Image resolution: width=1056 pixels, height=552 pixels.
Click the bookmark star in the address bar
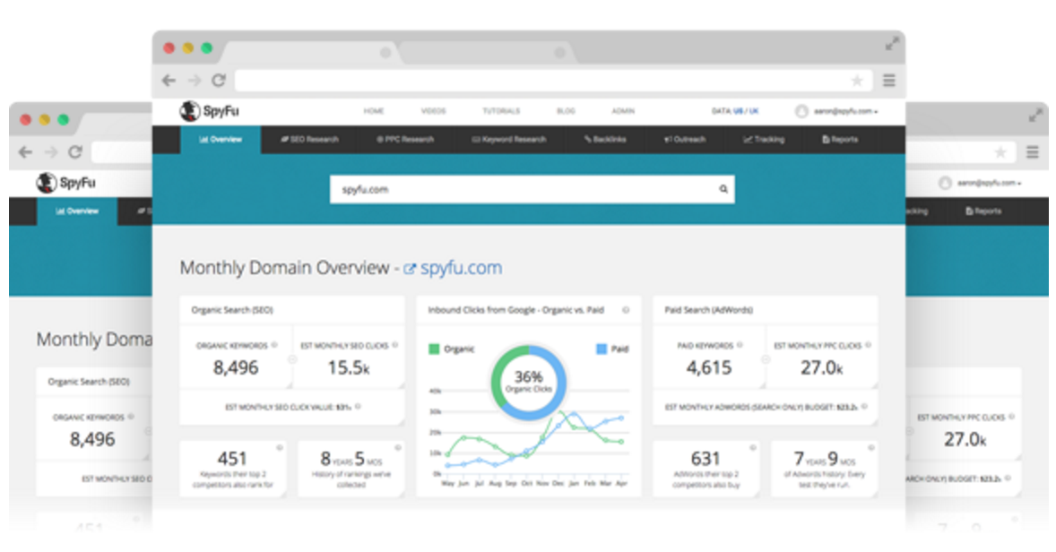click(857, 81)
